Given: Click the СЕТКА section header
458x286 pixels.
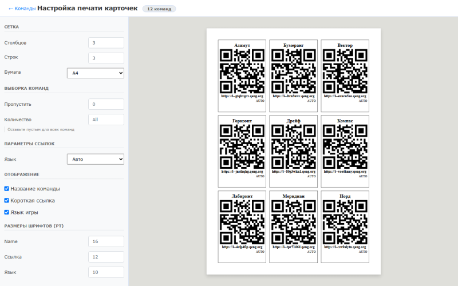Looking at the screenshot, I should pyautogui.click(x=11, y=27).
